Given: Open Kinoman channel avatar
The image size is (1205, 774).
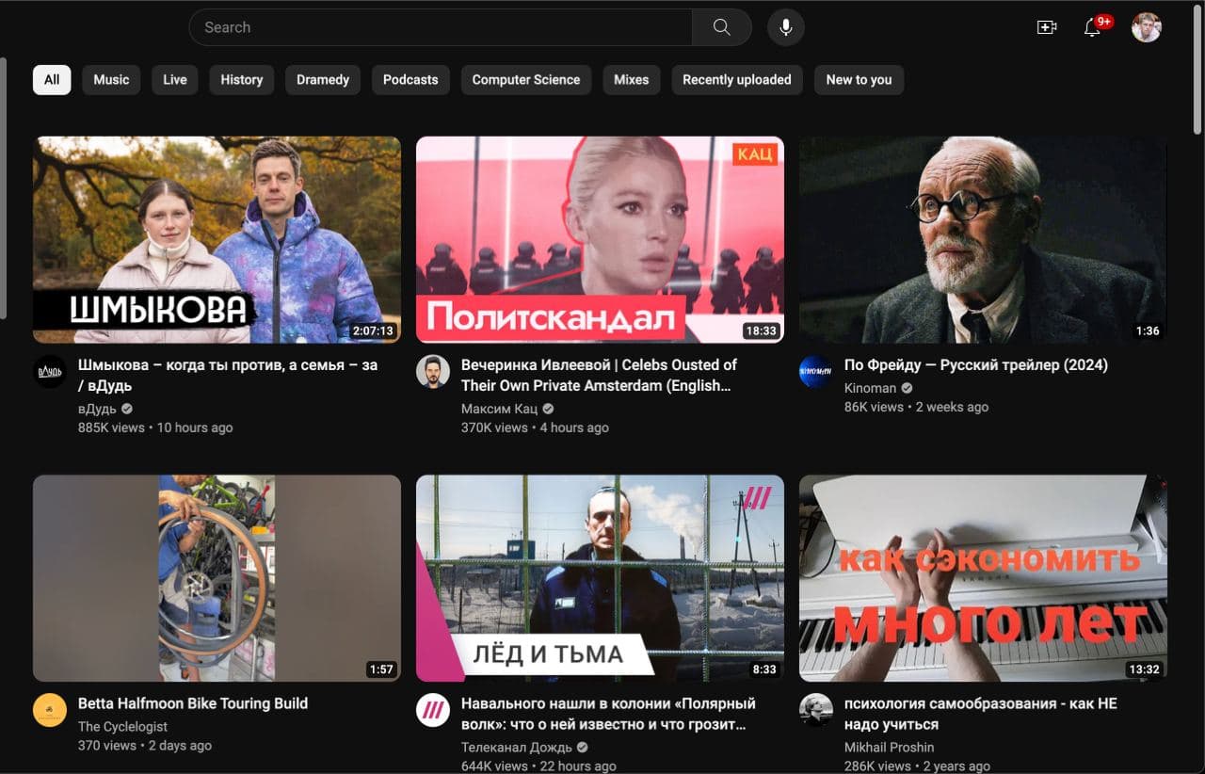Looking at the screenshot, I should coord(815,371).
